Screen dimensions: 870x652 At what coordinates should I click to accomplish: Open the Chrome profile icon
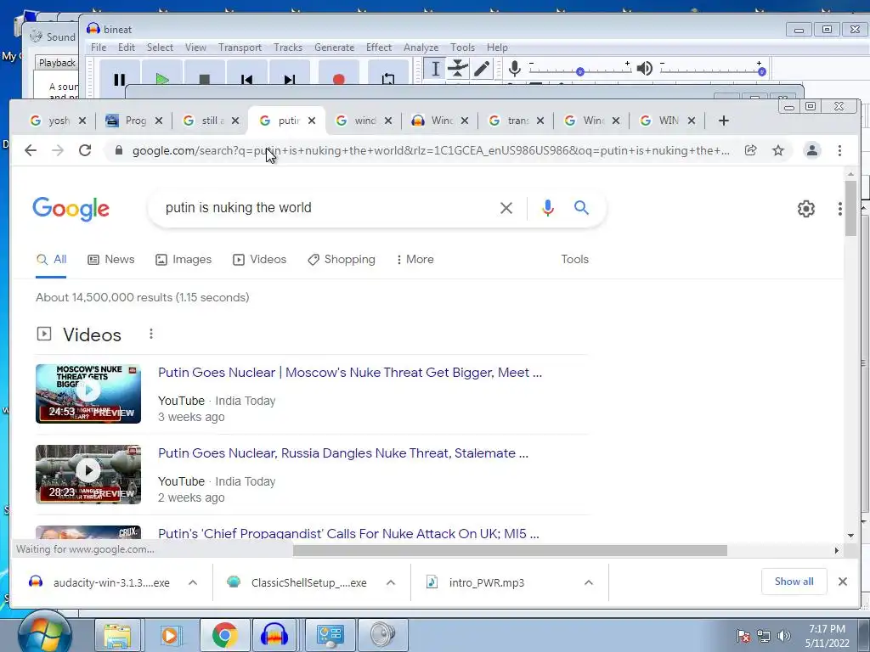click(x=812, y=150)
